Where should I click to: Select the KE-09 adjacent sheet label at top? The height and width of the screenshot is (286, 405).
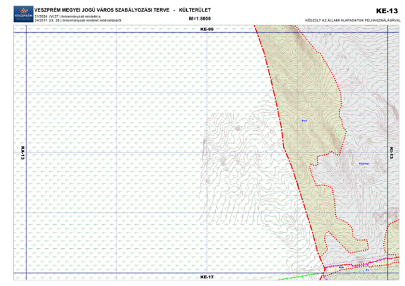coord(207,30)
